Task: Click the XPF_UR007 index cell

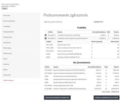Action: pos(48,86)
